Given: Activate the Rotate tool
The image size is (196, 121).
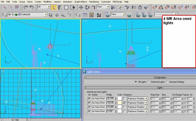Looking at the screenshot, I should pos(87,7).
